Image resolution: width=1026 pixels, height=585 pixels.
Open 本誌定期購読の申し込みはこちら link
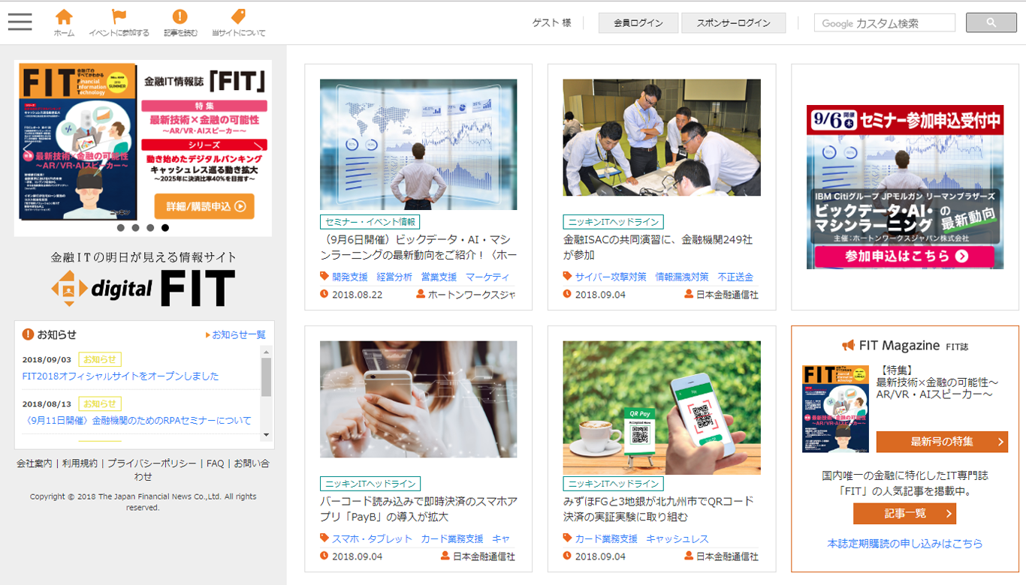point(905,544)
